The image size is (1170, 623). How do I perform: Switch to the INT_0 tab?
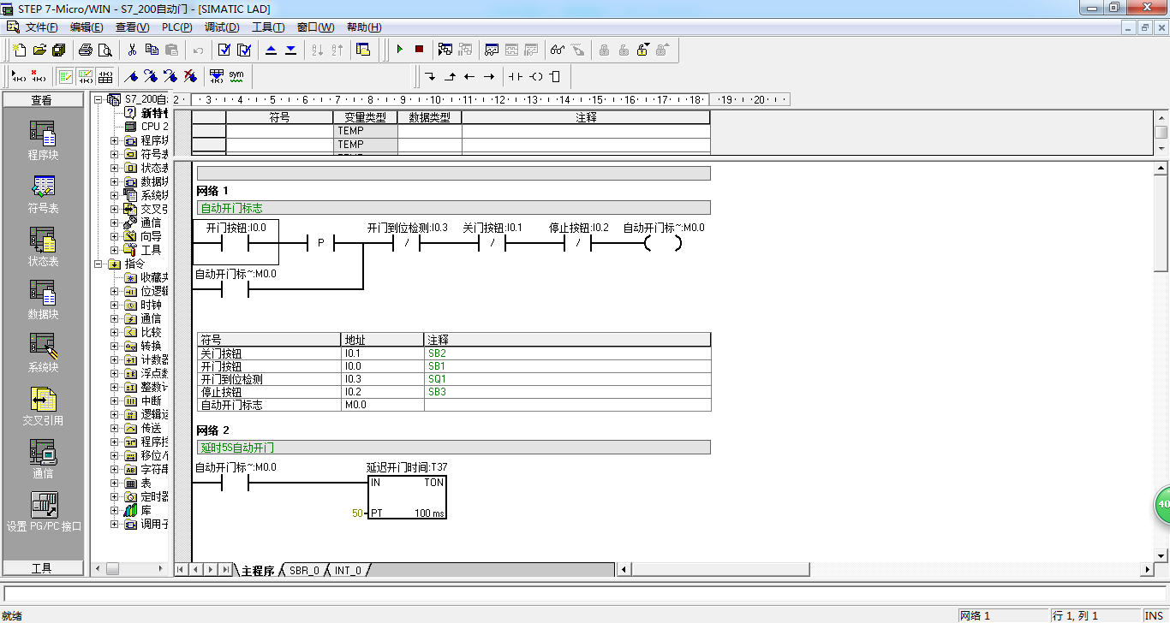348,570
